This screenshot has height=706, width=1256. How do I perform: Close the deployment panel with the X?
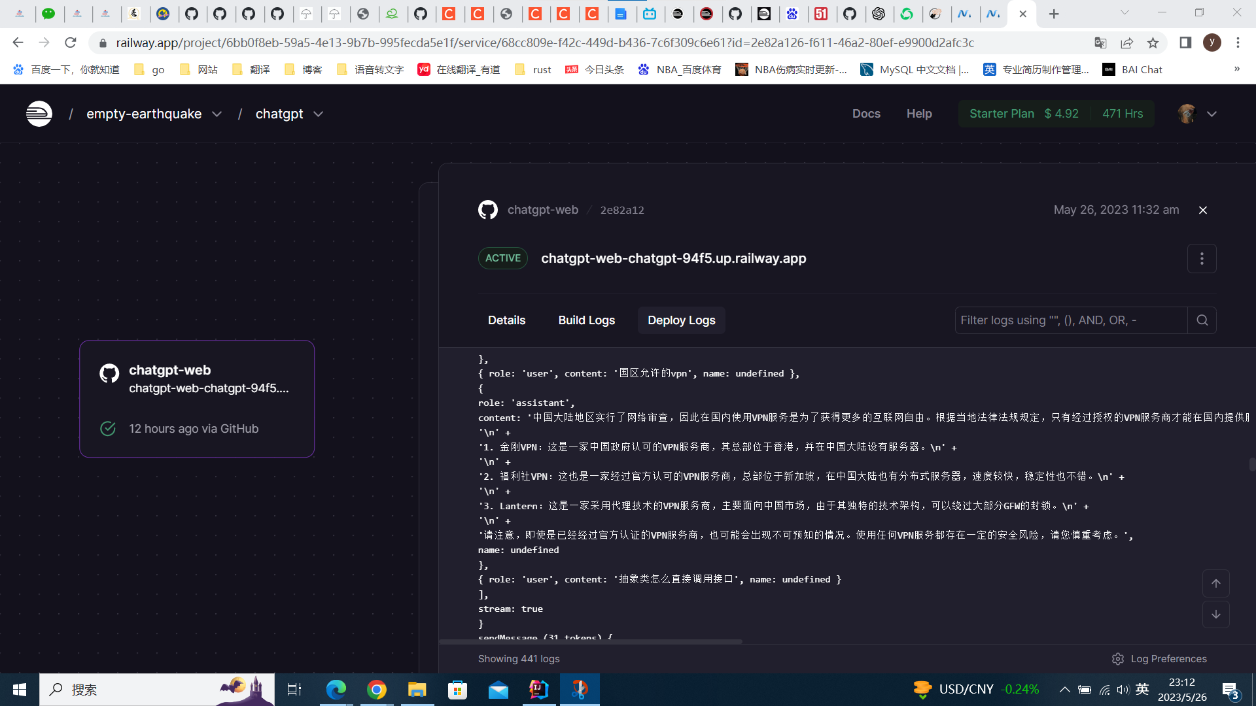[1202, 210]
